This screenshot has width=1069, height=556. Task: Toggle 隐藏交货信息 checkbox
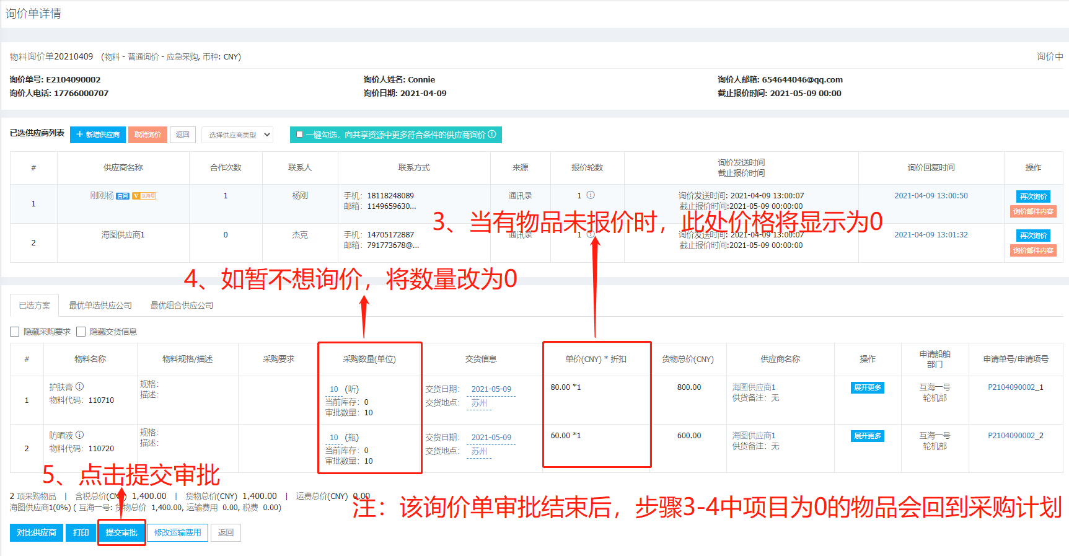(x=81, y=332)
